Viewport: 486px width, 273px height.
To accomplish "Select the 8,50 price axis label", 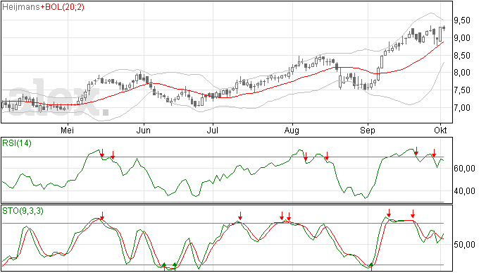I will coord(462,56).
